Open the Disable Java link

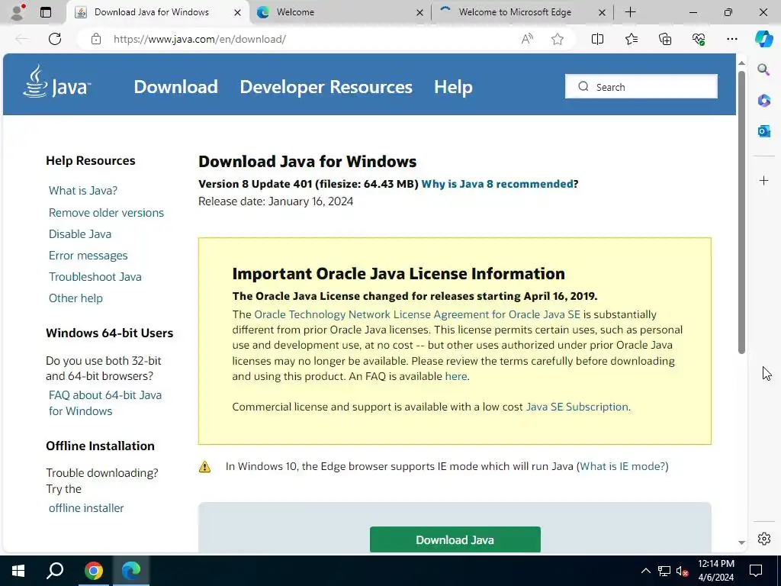pyautogui.click(x=79, y=234)
